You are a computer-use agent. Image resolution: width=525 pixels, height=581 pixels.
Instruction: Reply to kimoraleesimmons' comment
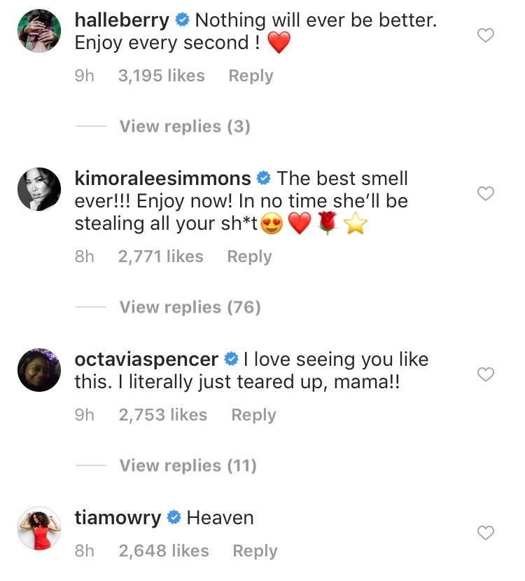249,257
